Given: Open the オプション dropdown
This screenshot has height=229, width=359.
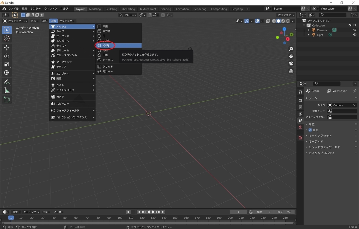Looking at the screenshot, I should [x=286, y=15].
